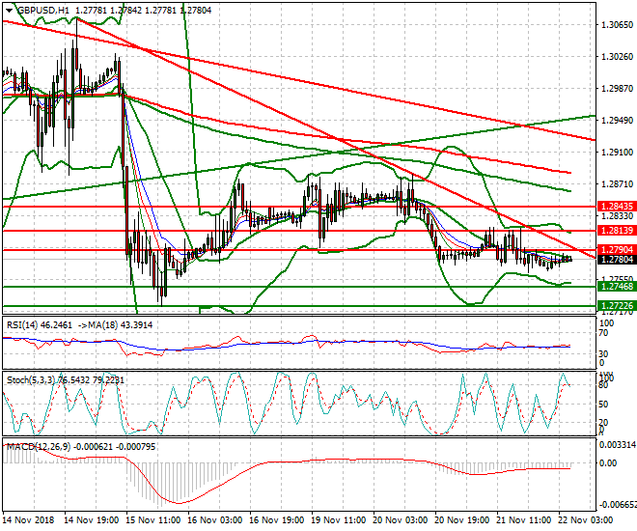The width and height of the screenshot is (637, 531).
Task: Select the RSI(14) 46.2461 indicator label
Action: click(x=40, y=325)
